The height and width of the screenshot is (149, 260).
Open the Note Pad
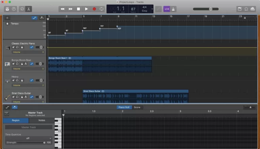[x=240, y=9]
